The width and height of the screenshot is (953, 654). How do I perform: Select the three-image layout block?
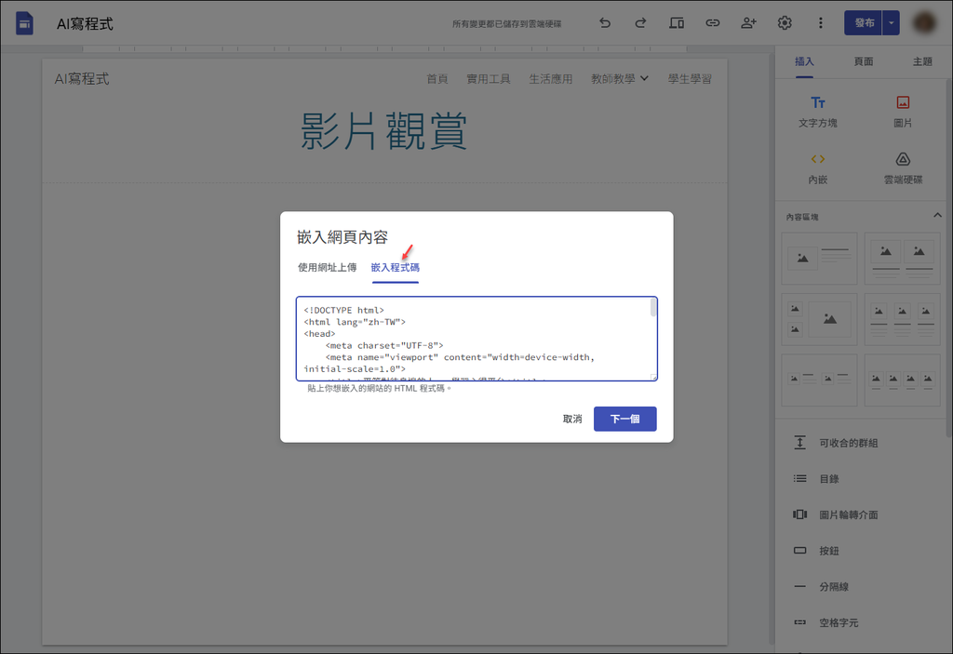click(x=902, y=319)
